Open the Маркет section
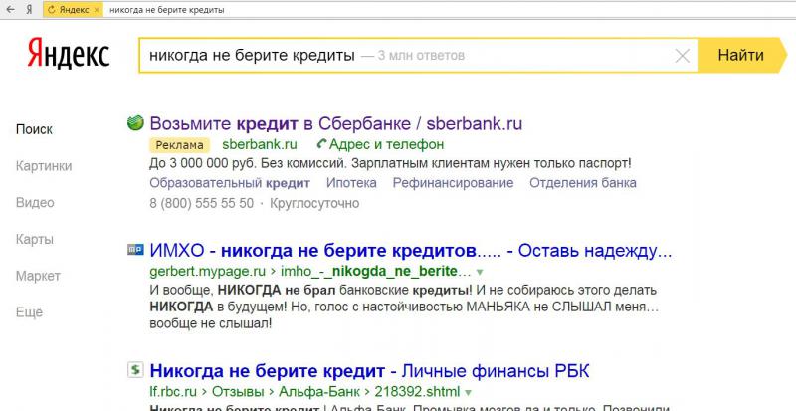The height and width of the screenshot is (411, 796). [x=38, y=276]
